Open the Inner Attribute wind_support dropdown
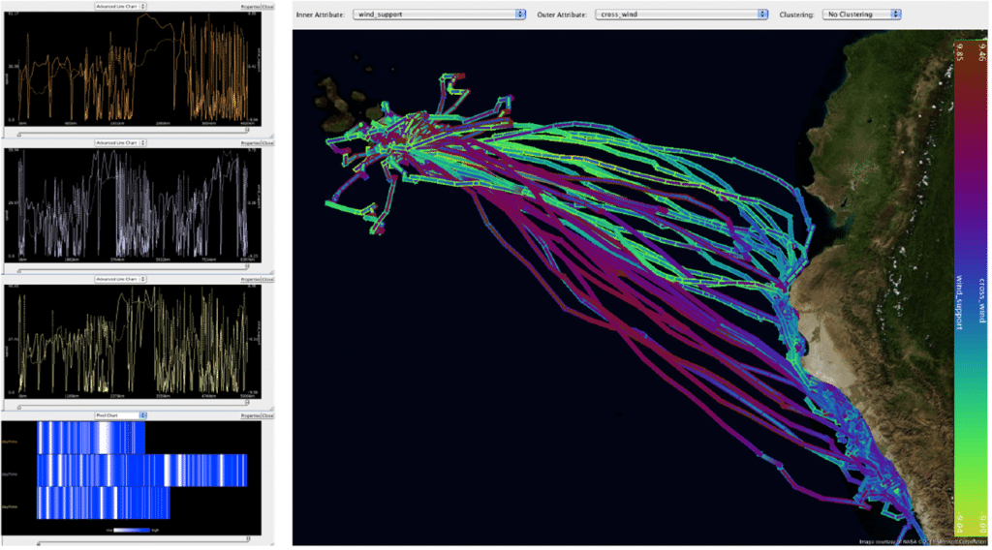Image resolution: width=992 pixels, height=550 pixels. (439, 14)
